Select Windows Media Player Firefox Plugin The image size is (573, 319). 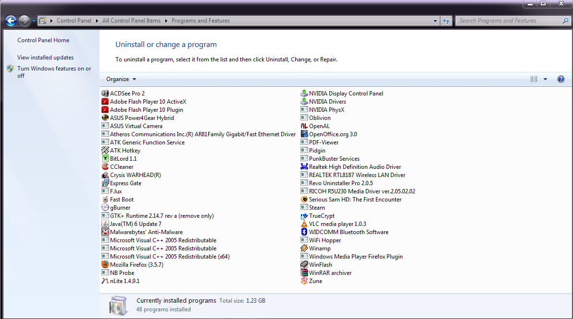(352, 257)
